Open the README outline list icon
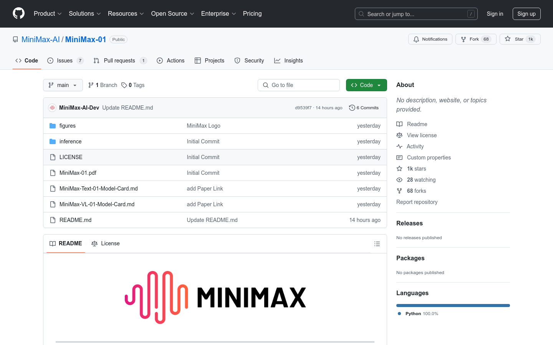 377,244
